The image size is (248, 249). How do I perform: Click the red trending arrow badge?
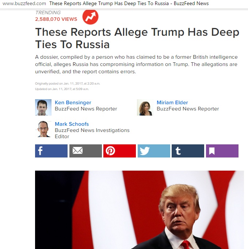pos(90,17)
